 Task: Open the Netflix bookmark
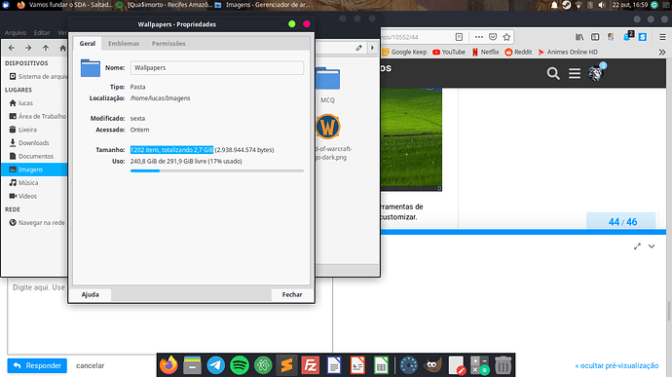pyautogui.click(x=486, y=52)
